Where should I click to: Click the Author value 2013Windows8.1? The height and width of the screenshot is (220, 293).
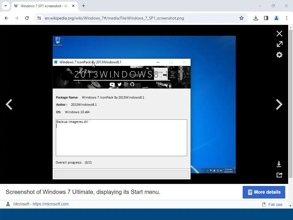tap(84, 105)
